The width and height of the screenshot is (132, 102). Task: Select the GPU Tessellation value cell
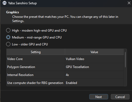tap(94, 67)
